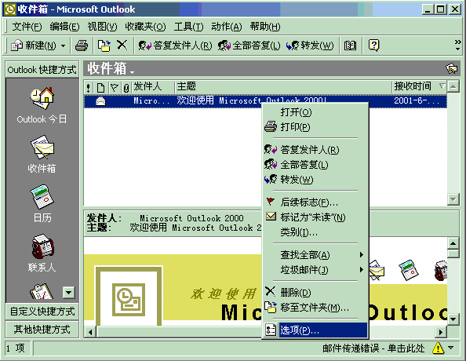Select Options (选项) in context menu

[x=315, y=330]
